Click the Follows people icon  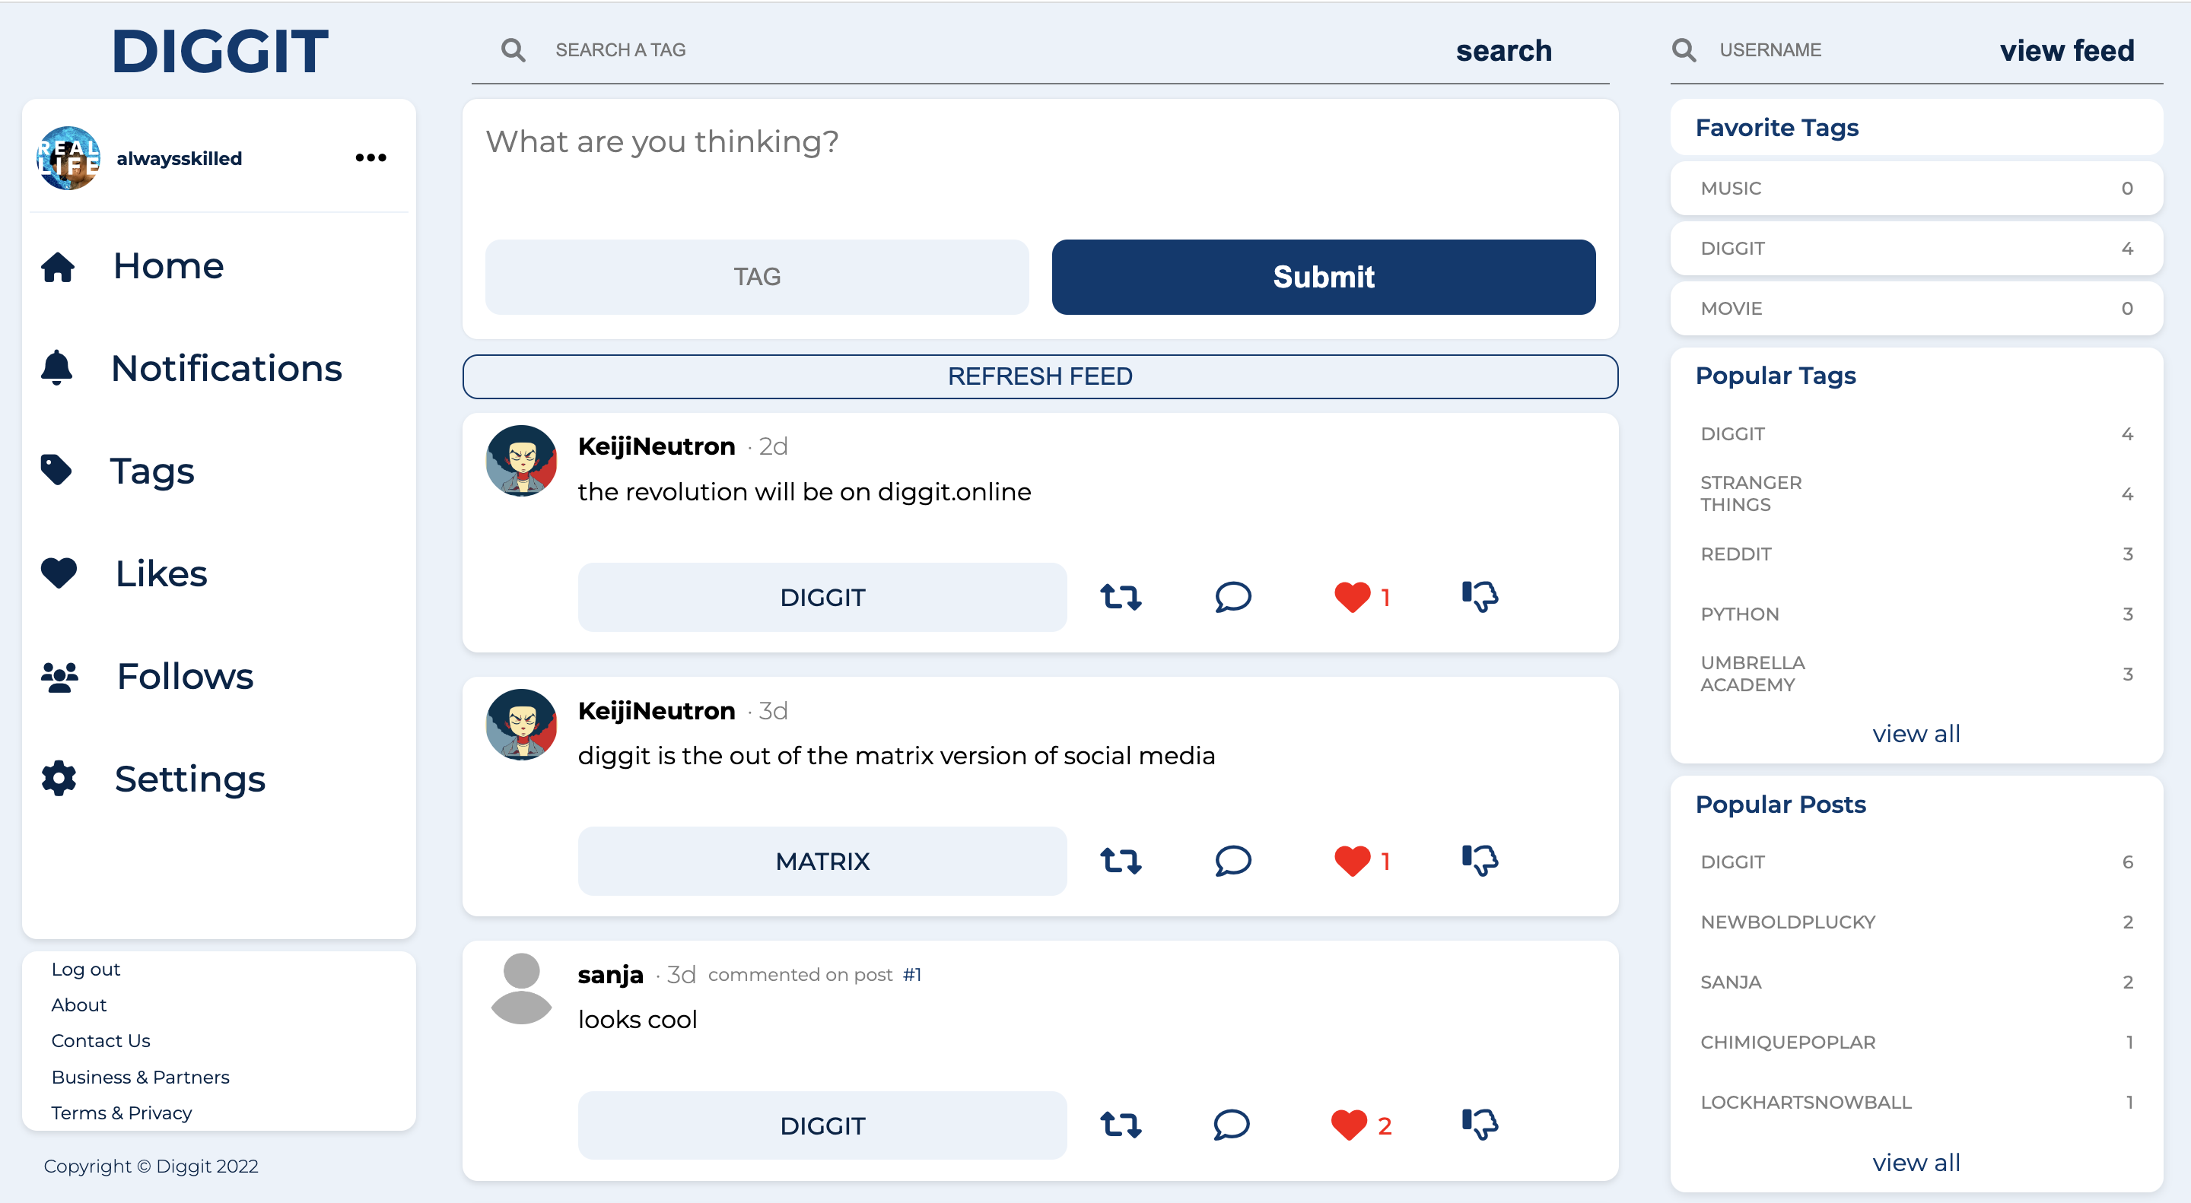[x=59, y=677]
